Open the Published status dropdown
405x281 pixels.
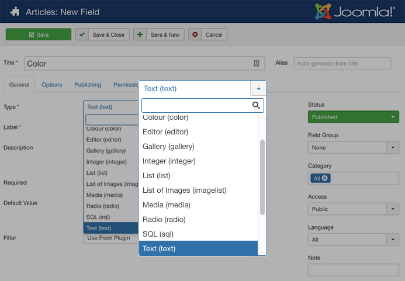[x=354, y=117]
